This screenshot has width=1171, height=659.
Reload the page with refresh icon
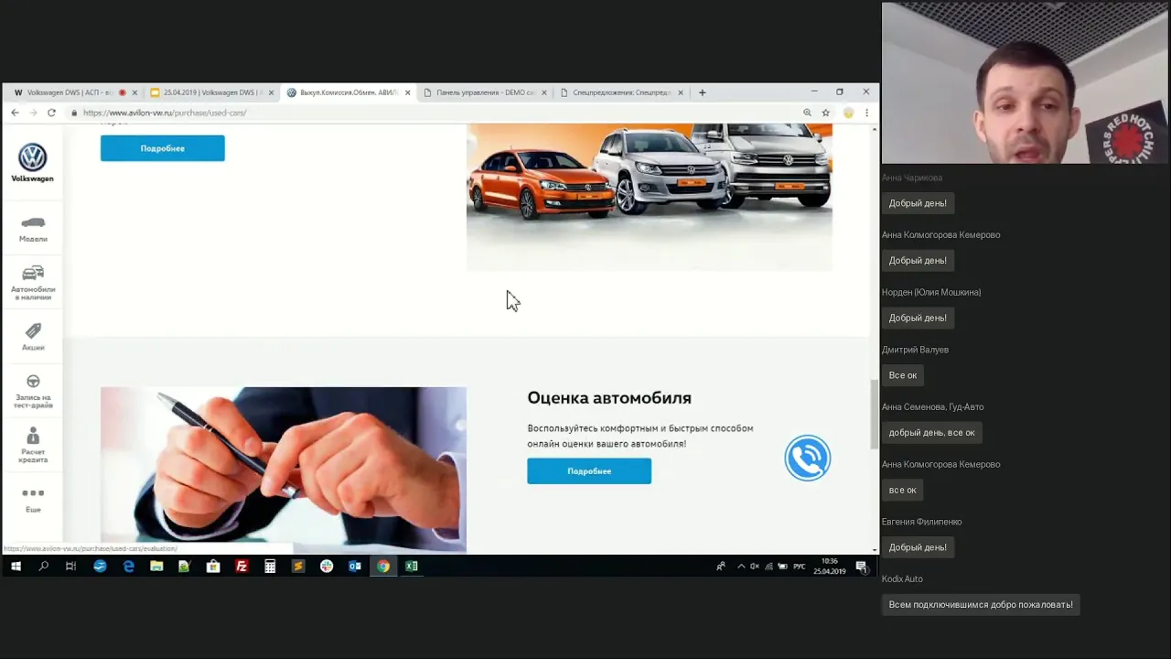[x=51, y=113]
